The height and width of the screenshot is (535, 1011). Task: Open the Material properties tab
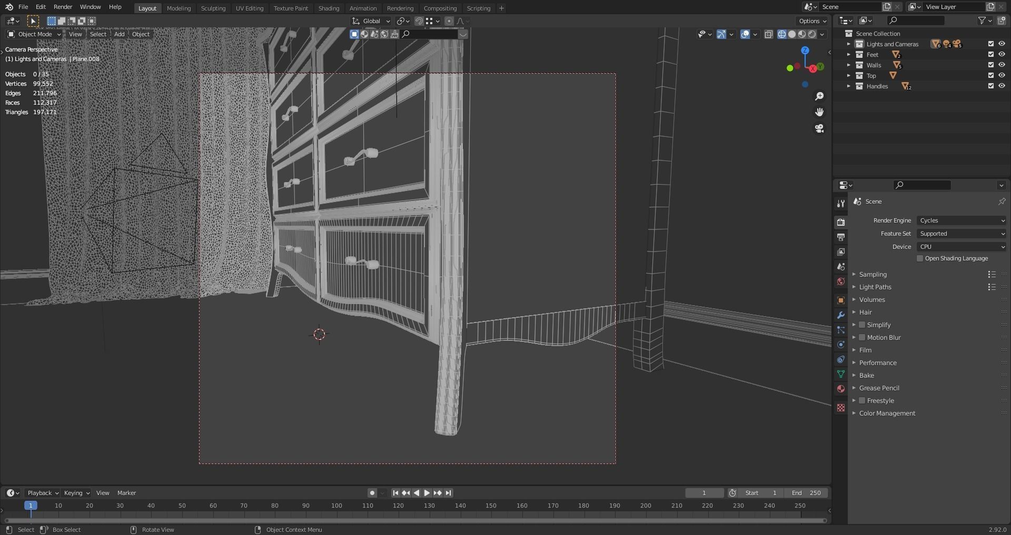point(841,389)
